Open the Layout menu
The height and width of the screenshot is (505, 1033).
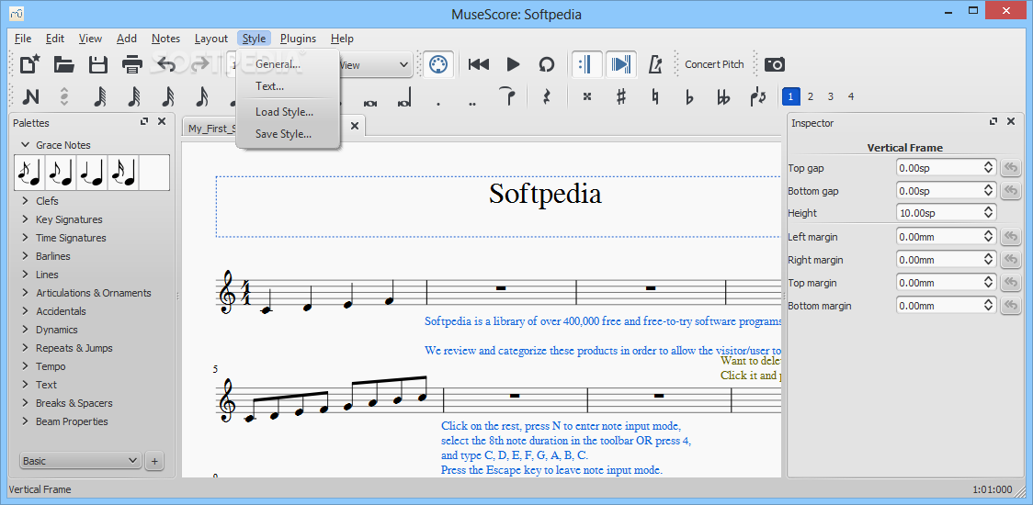(210, 39)
